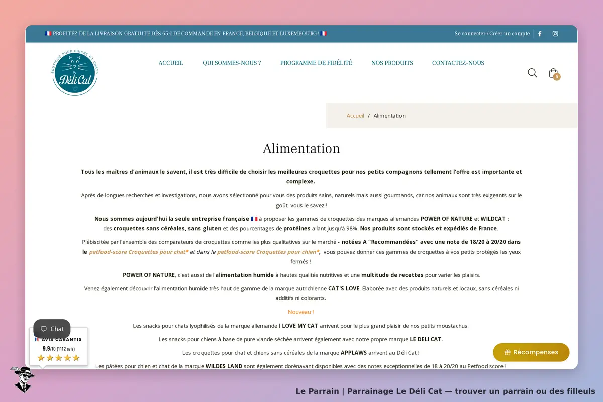Open petfood-score Croquettes pour chien link
603x402 pixels.
coord(268,252)
